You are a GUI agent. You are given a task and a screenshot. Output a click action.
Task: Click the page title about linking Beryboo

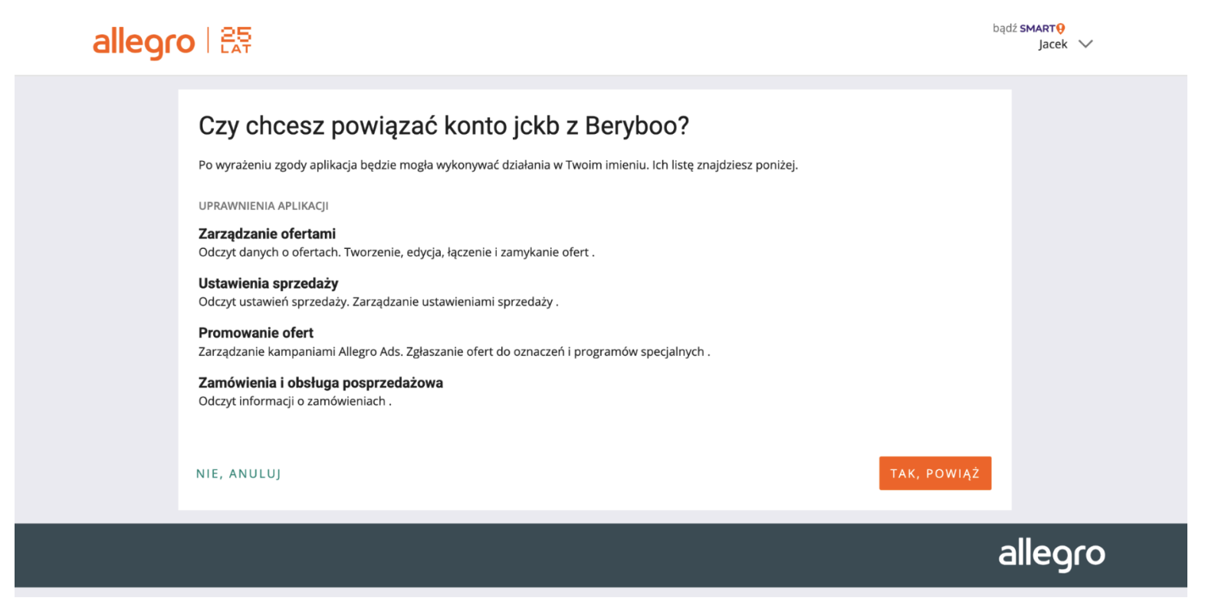click(443, 126)
